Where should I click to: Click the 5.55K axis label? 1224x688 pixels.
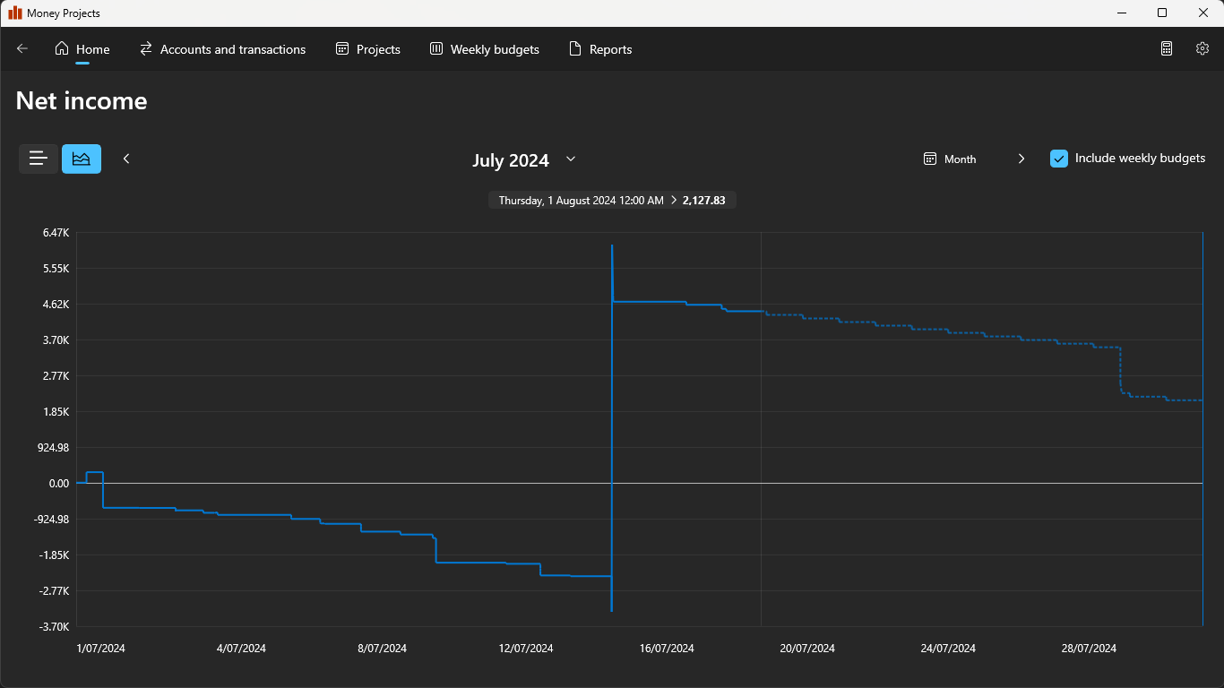pyautogui.click(x=55, y=269)
